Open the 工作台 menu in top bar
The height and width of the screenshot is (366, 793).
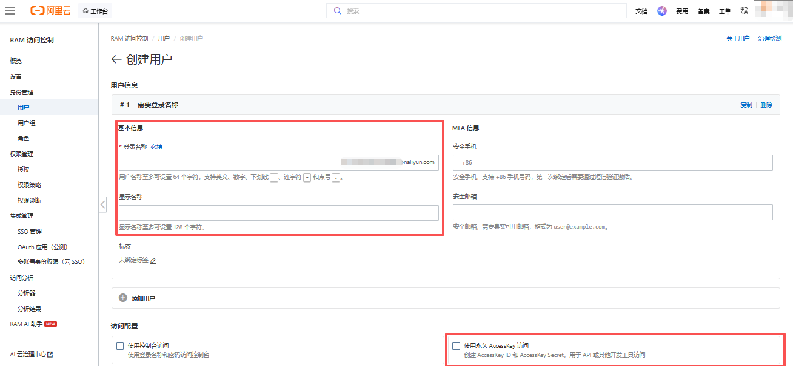tap(95, 11)
